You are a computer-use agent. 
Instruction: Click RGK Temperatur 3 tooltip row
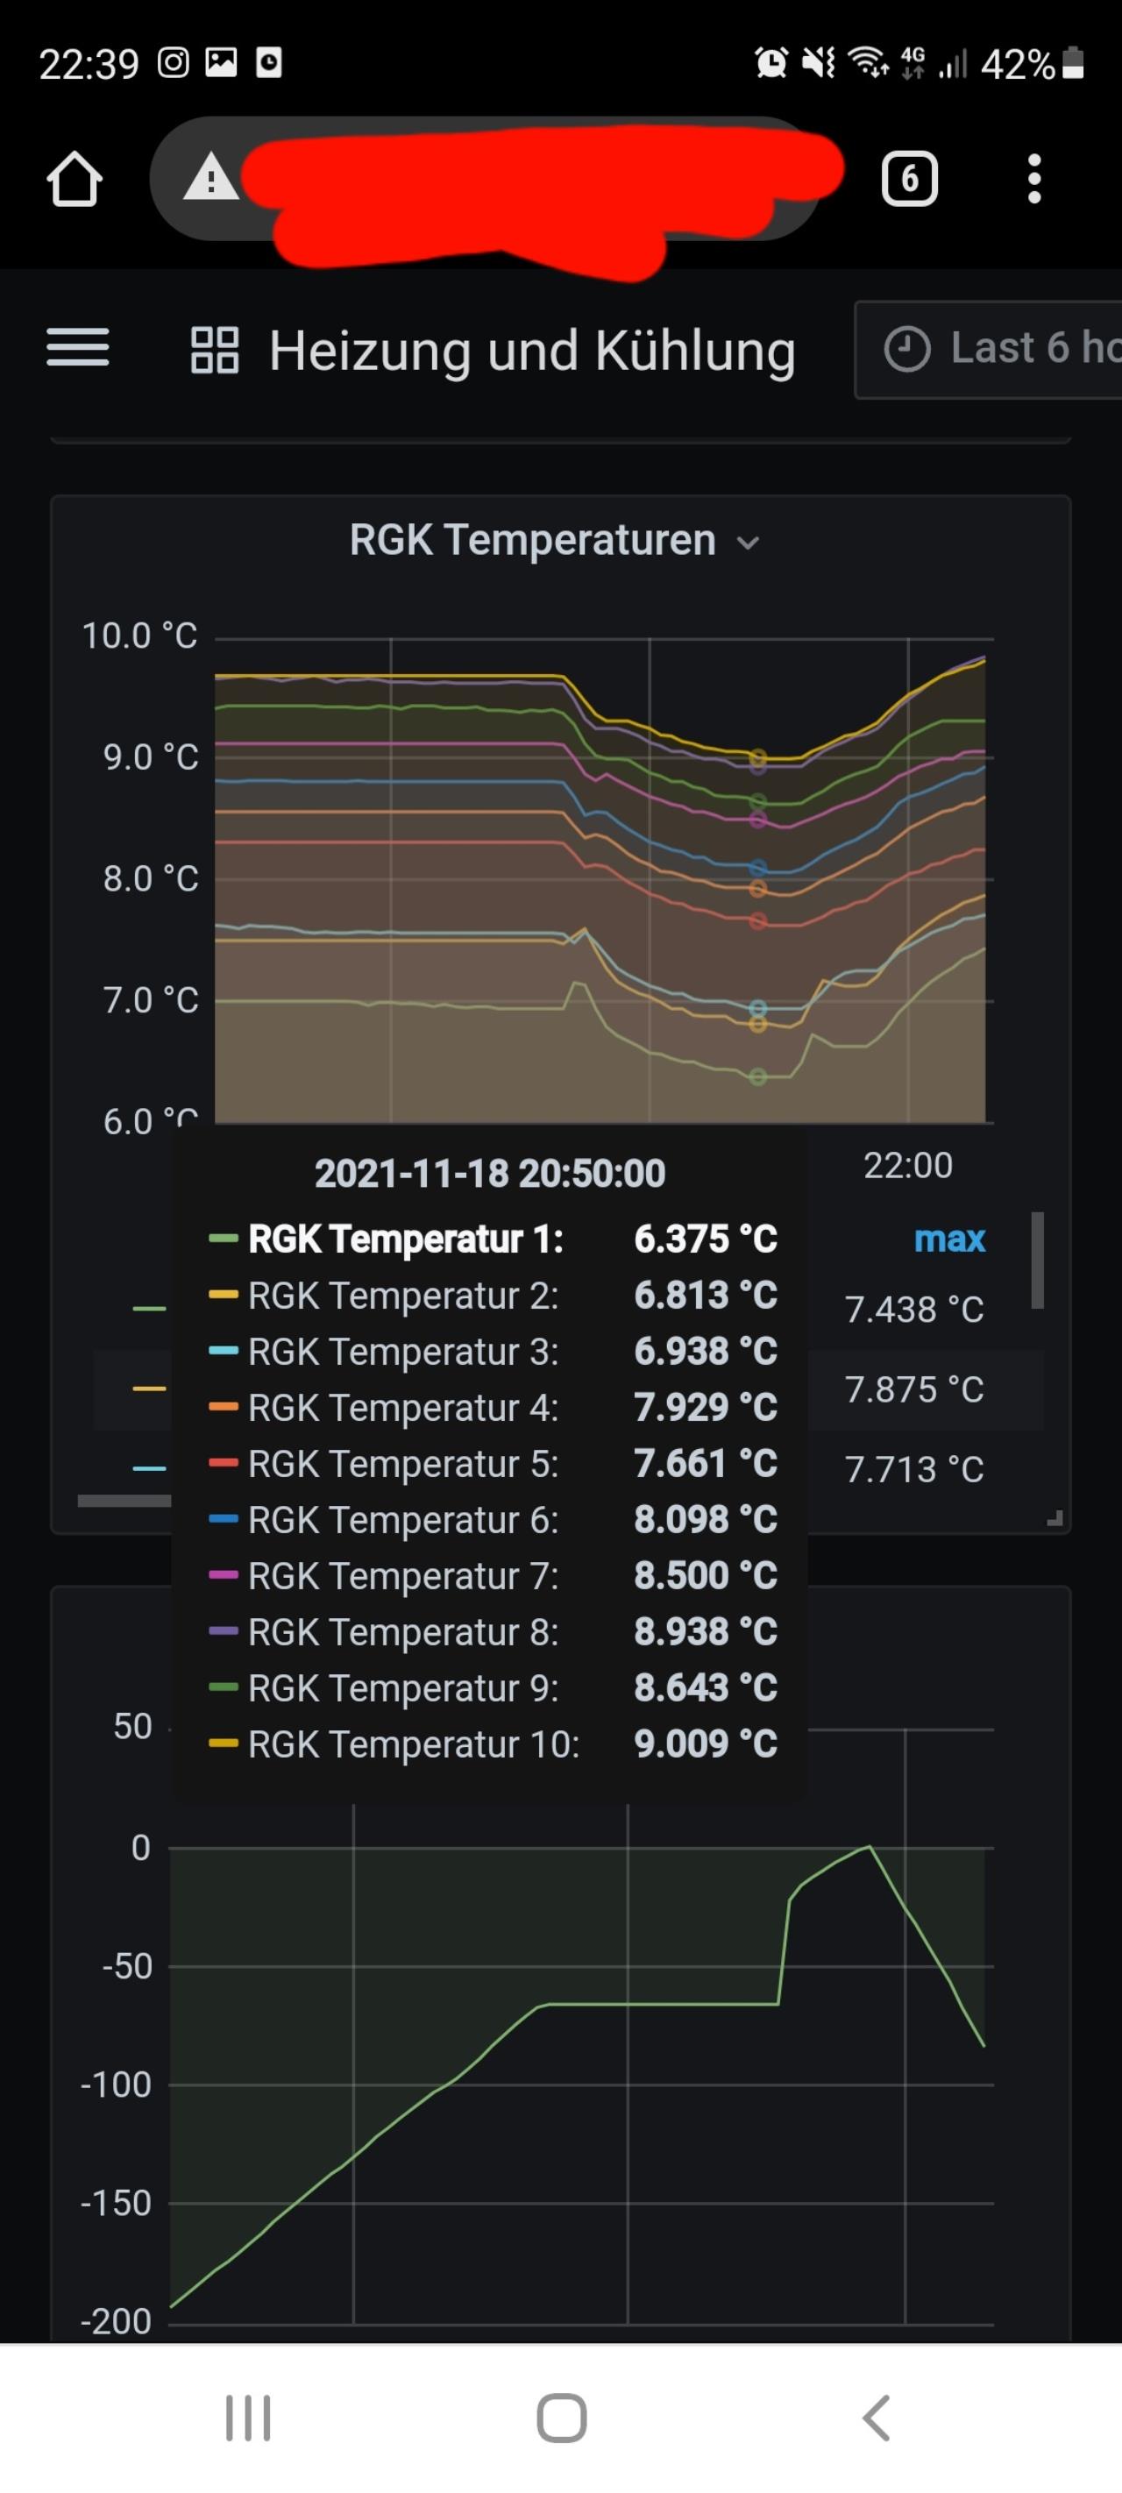point(493,1351)
